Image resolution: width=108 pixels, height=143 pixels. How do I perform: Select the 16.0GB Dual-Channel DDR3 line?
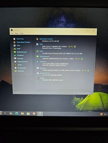coord(62,53)
